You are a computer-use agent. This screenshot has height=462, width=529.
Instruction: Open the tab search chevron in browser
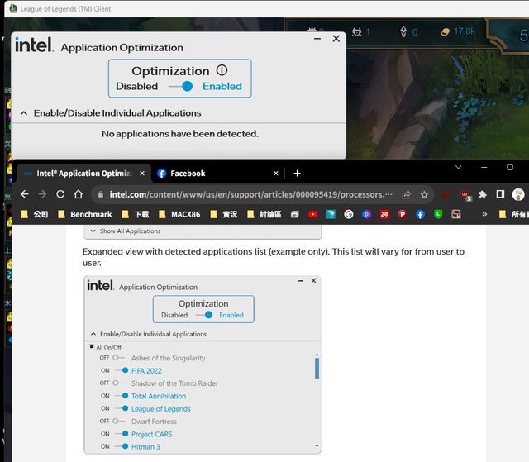point(459,167)
